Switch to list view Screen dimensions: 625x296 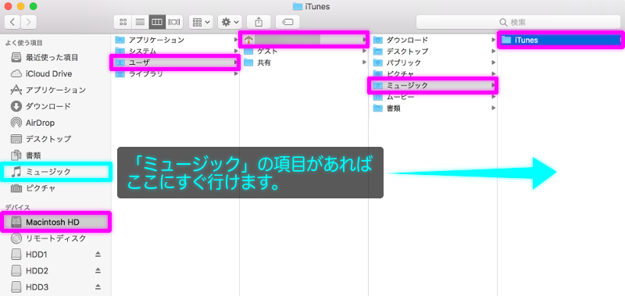click(x=141, y=22)
